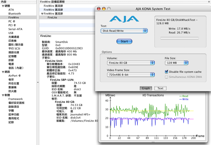The height and width of the screenshot is (145, 211).
Task: Select 診斷 in the sidebar
Action: click(11, 60)
